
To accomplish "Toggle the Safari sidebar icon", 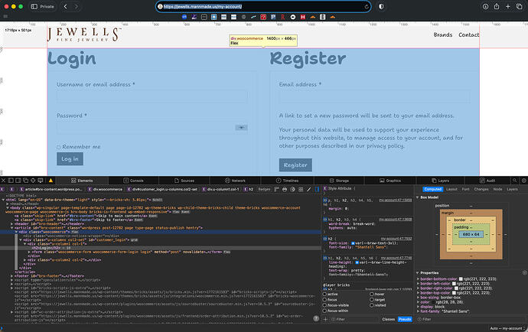I will click(34, 6).
